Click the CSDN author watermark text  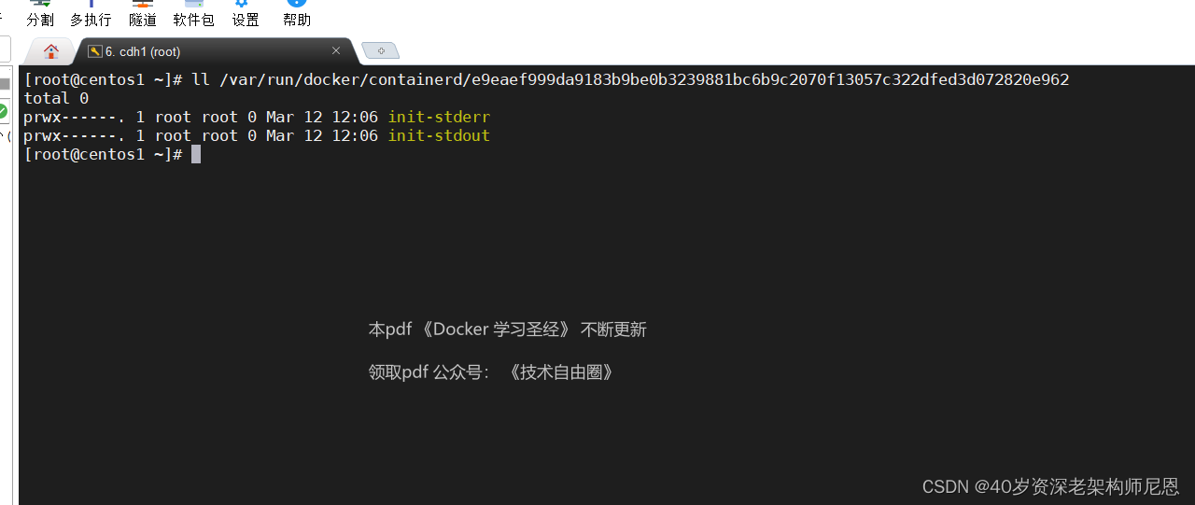(1050, 486)
